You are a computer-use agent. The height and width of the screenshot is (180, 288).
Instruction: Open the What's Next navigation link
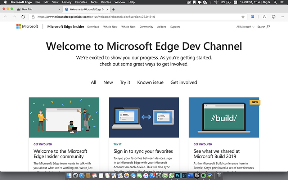(128, 27)
